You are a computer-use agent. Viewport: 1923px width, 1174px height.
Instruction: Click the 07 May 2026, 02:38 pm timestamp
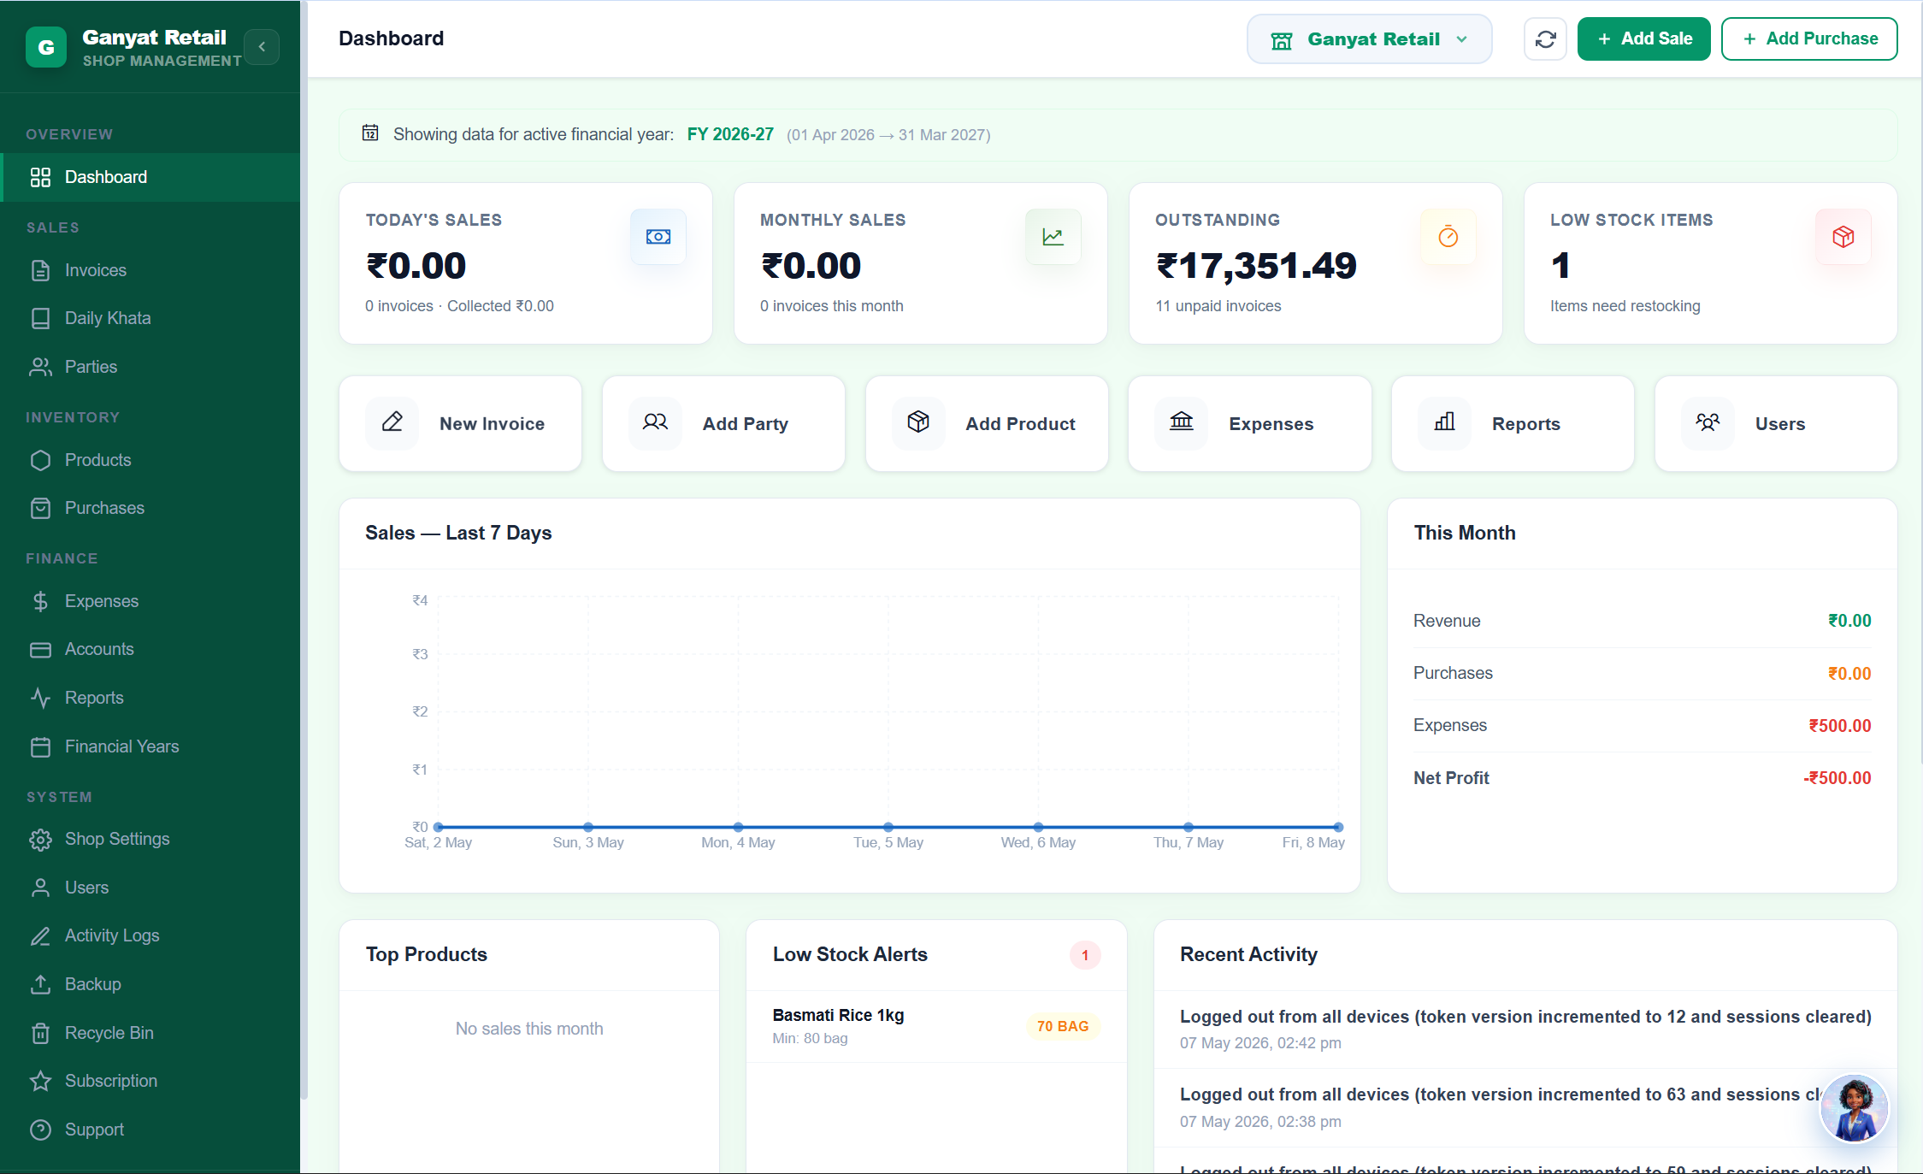pos(1260,1121)
